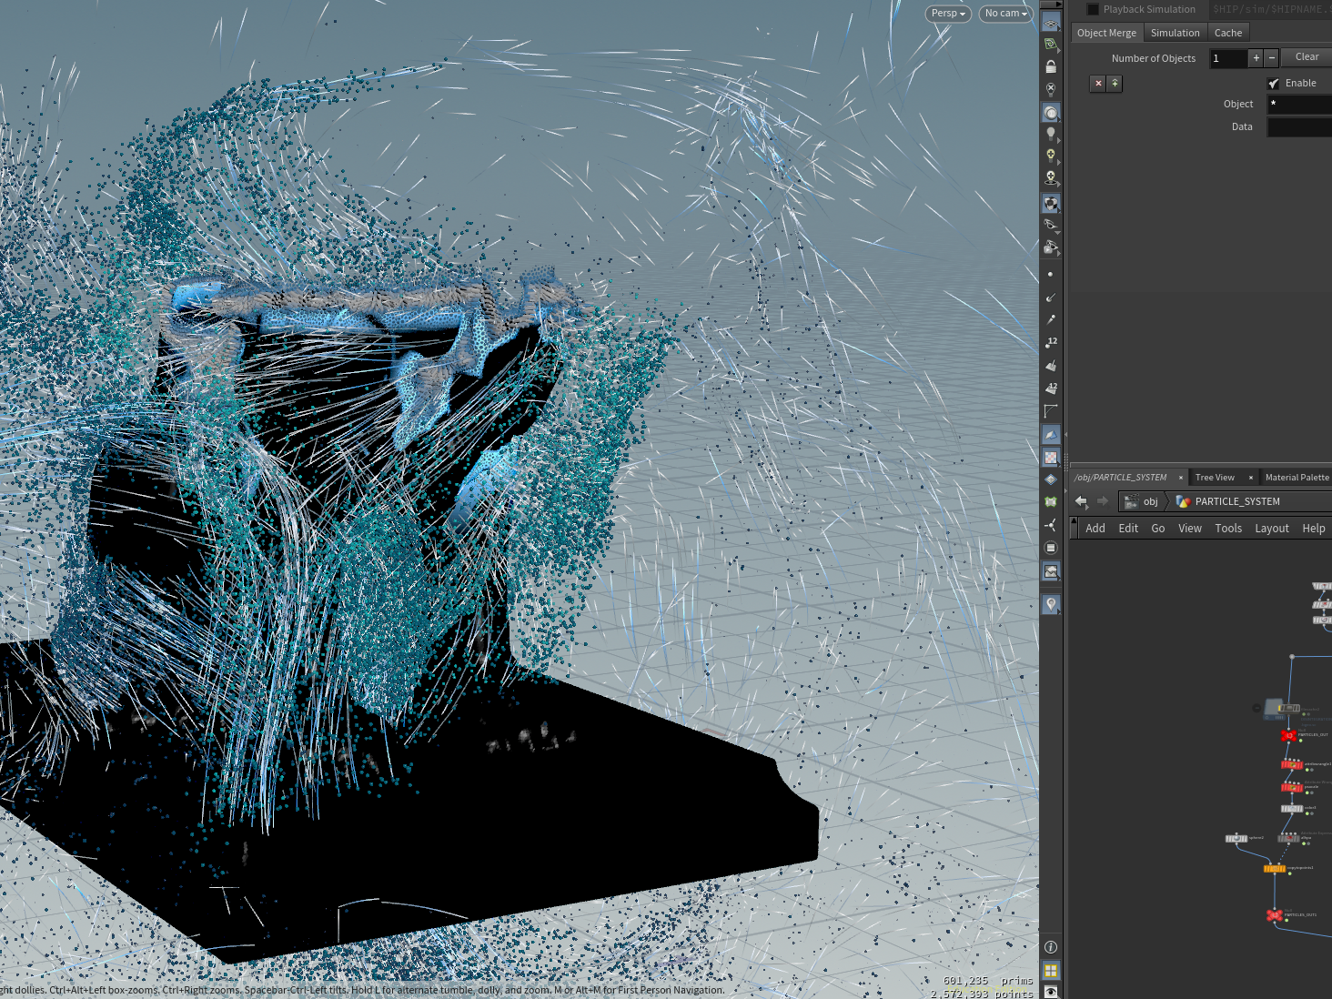Select the /obj/PARTICLE_SYSTEM pane tab
This screenshot has width=1332, height=999.
coord(1120,478)
